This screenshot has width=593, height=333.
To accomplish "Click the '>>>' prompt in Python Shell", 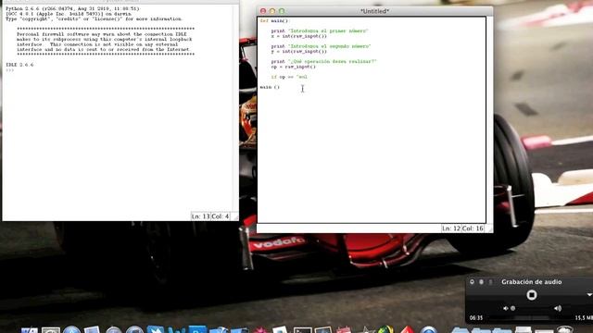I will tap(10, 70).
